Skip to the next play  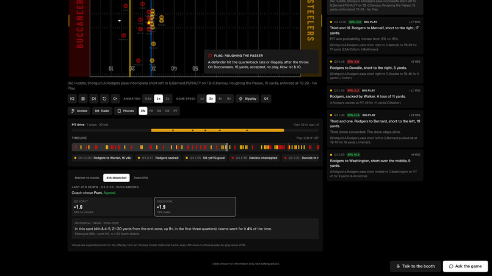click(x=93, y=99)
